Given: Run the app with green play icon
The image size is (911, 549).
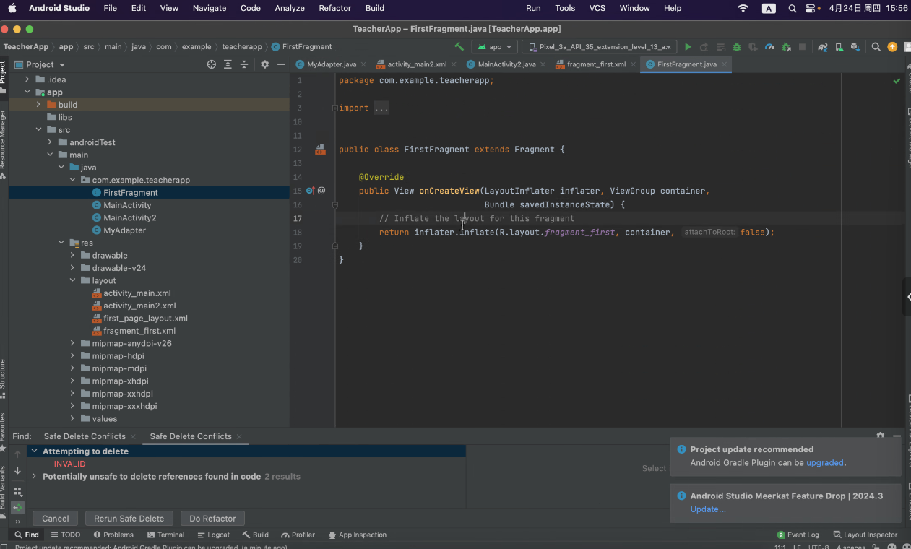Looking at the screenshot, I should (688, 46).
